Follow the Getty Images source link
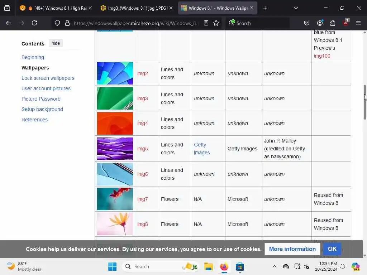 202,149
